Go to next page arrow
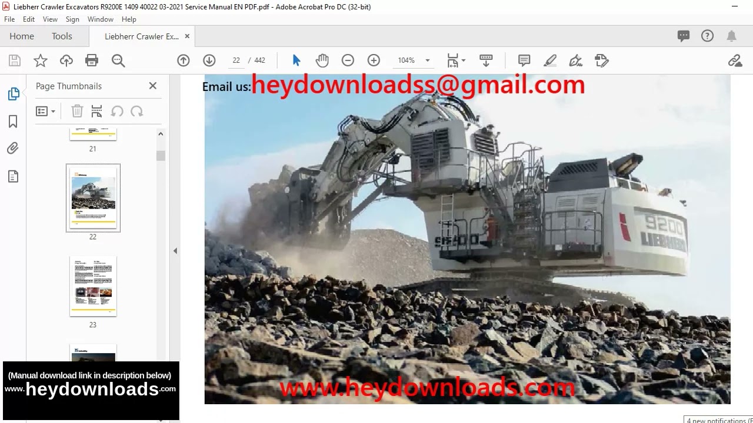Image resolution: width=753 pixels, height=423 pixels. 209,61
